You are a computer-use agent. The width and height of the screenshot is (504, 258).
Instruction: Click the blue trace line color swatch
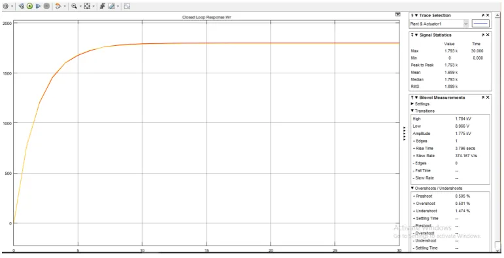click(480, 24)
